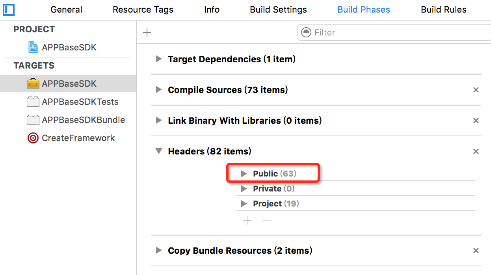
Task: Select the APPBaseSDK toolbox target icon
Action: click(x=33, y=84)
